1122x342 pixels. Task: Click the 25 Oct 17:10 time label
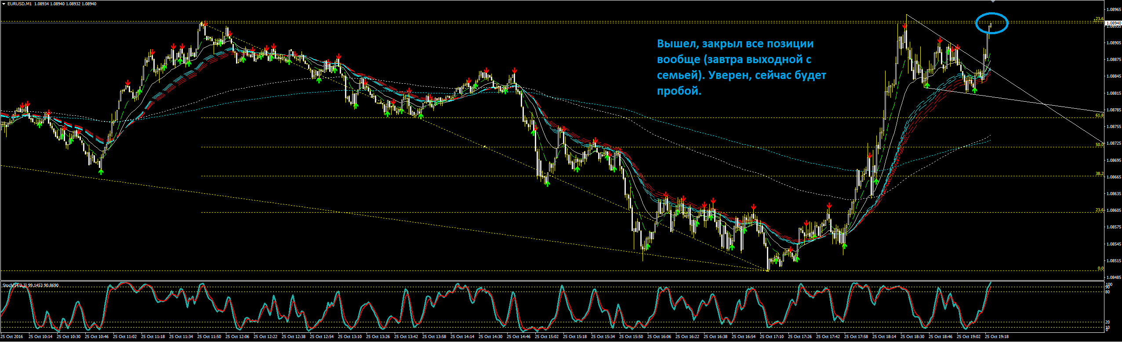coord(772,337)
